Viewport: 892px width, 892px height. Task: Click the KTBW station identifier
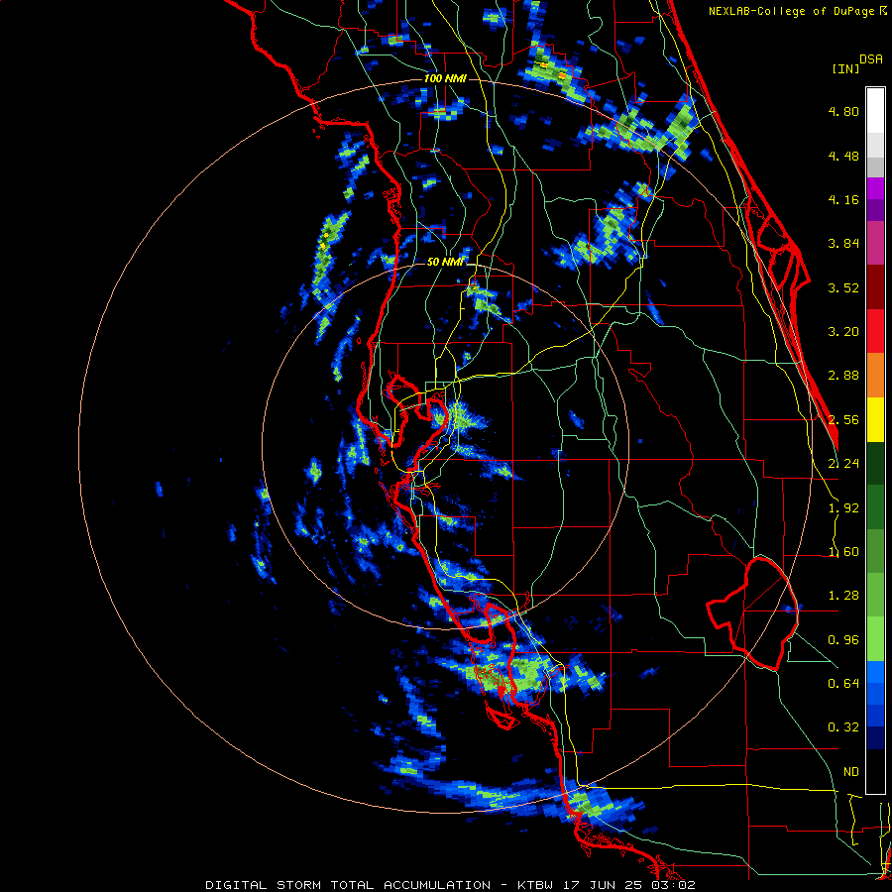point(535,885)
